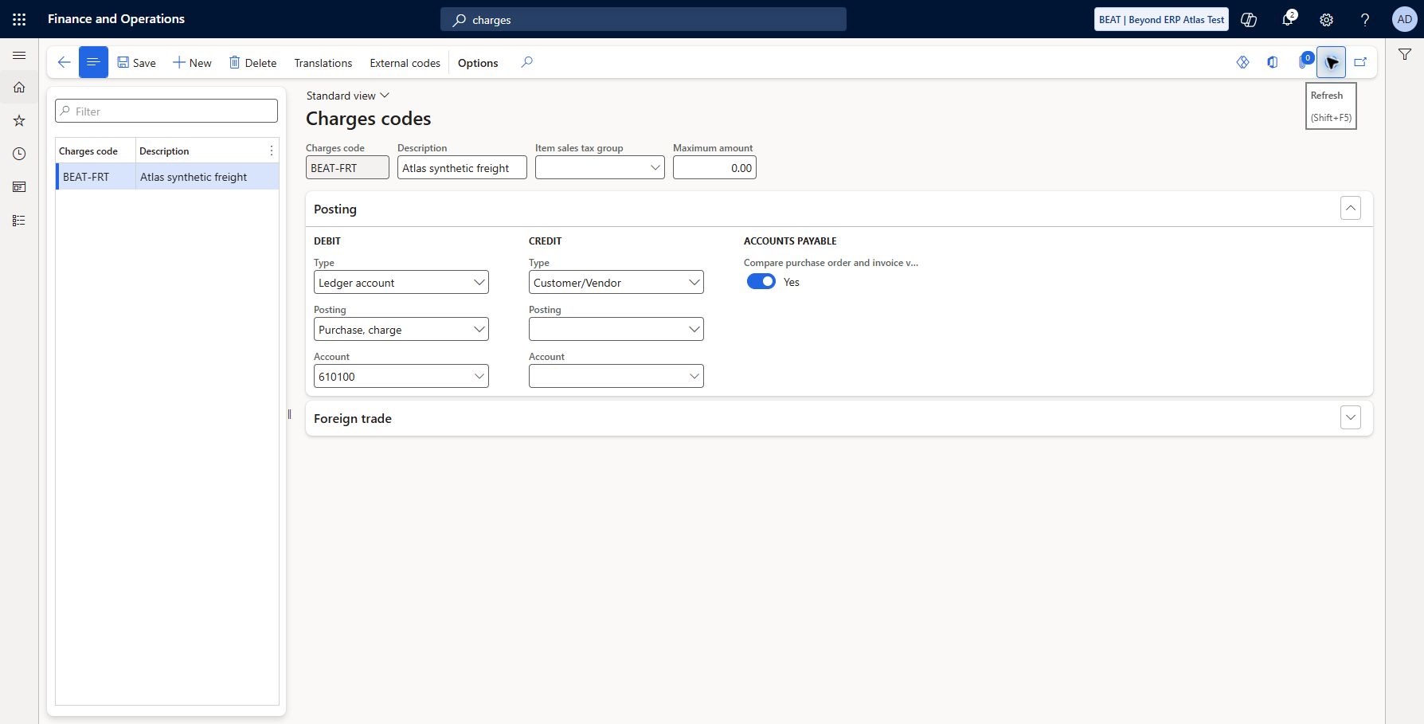
Task: Open the filter pane funnel icon
Action: [1405, 54]
